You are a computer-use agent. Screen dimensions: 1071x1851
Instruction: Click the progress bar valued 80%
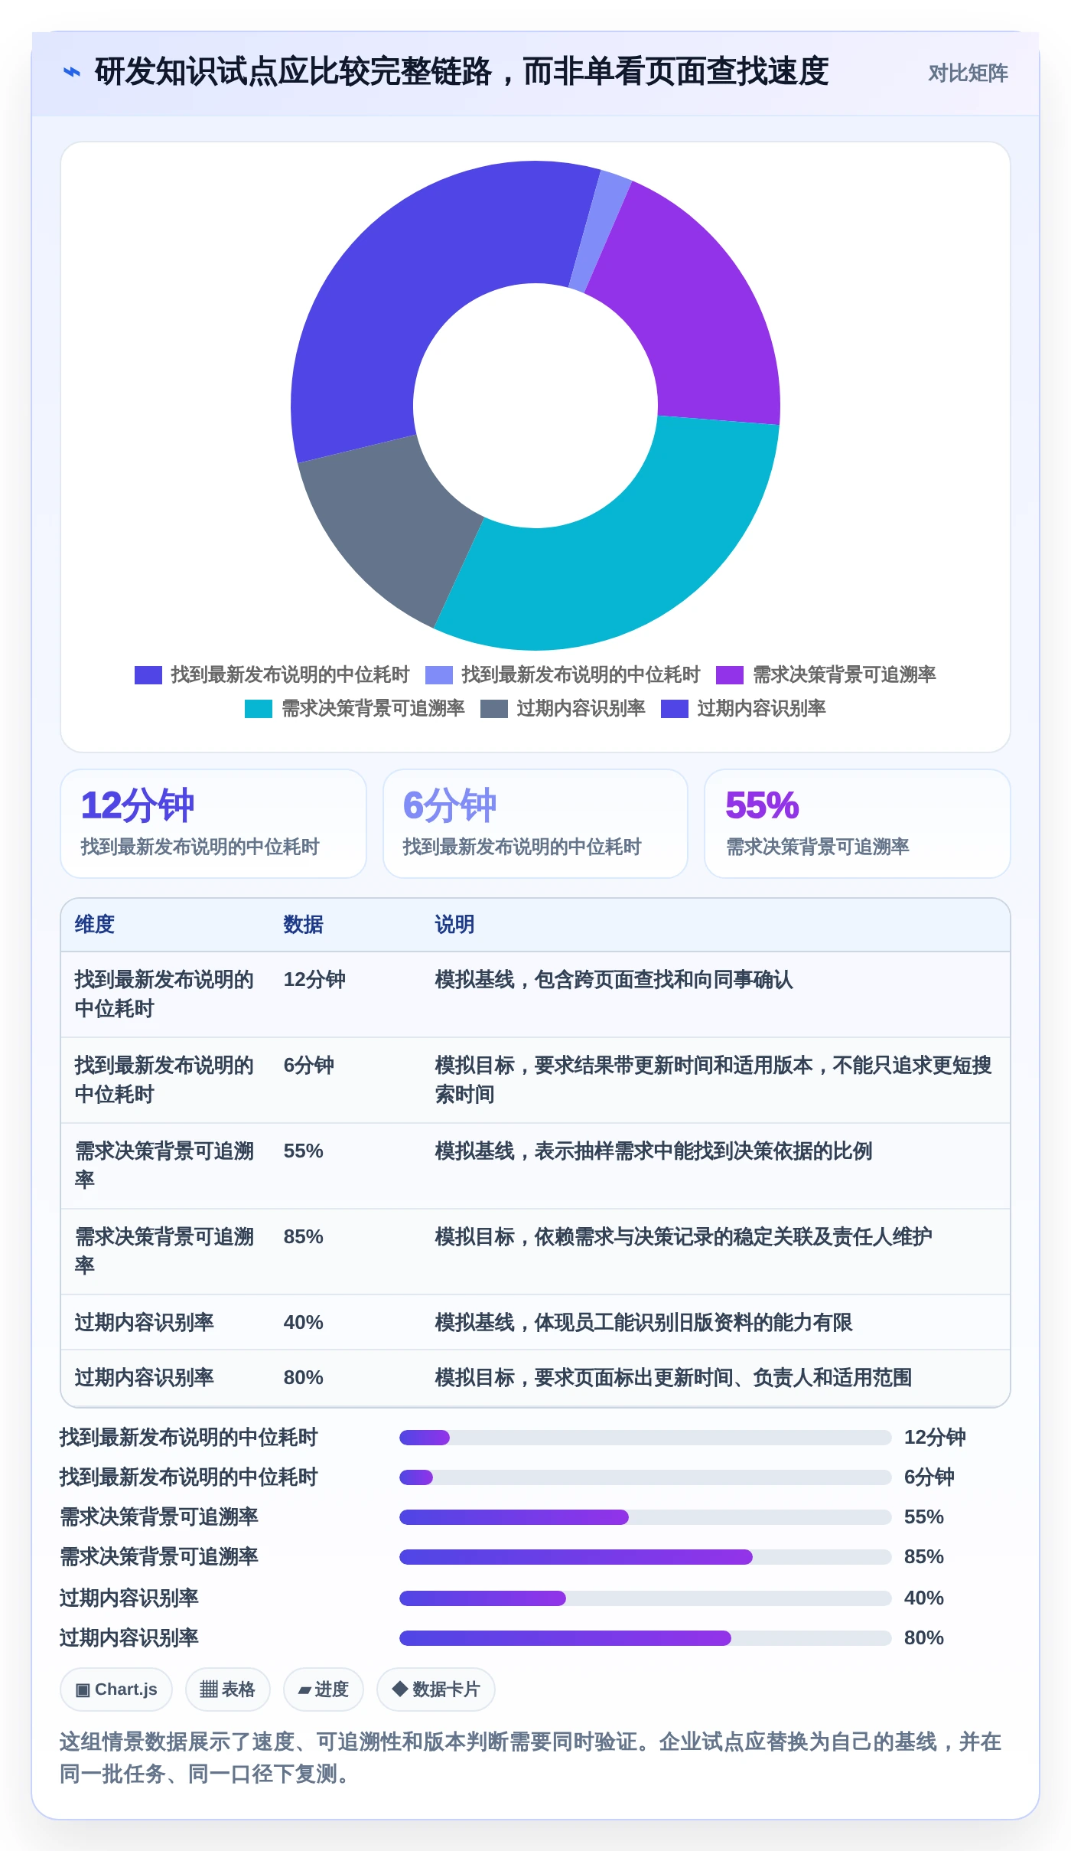coord(646,1638)
